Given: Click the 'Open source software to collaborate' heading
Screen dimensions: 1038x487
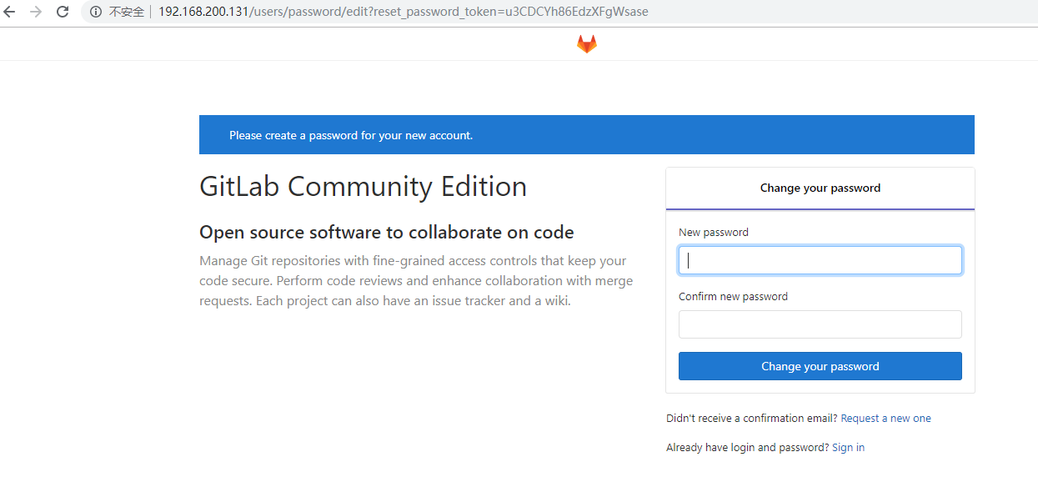Looking at the screenshot, I should 387,232.
